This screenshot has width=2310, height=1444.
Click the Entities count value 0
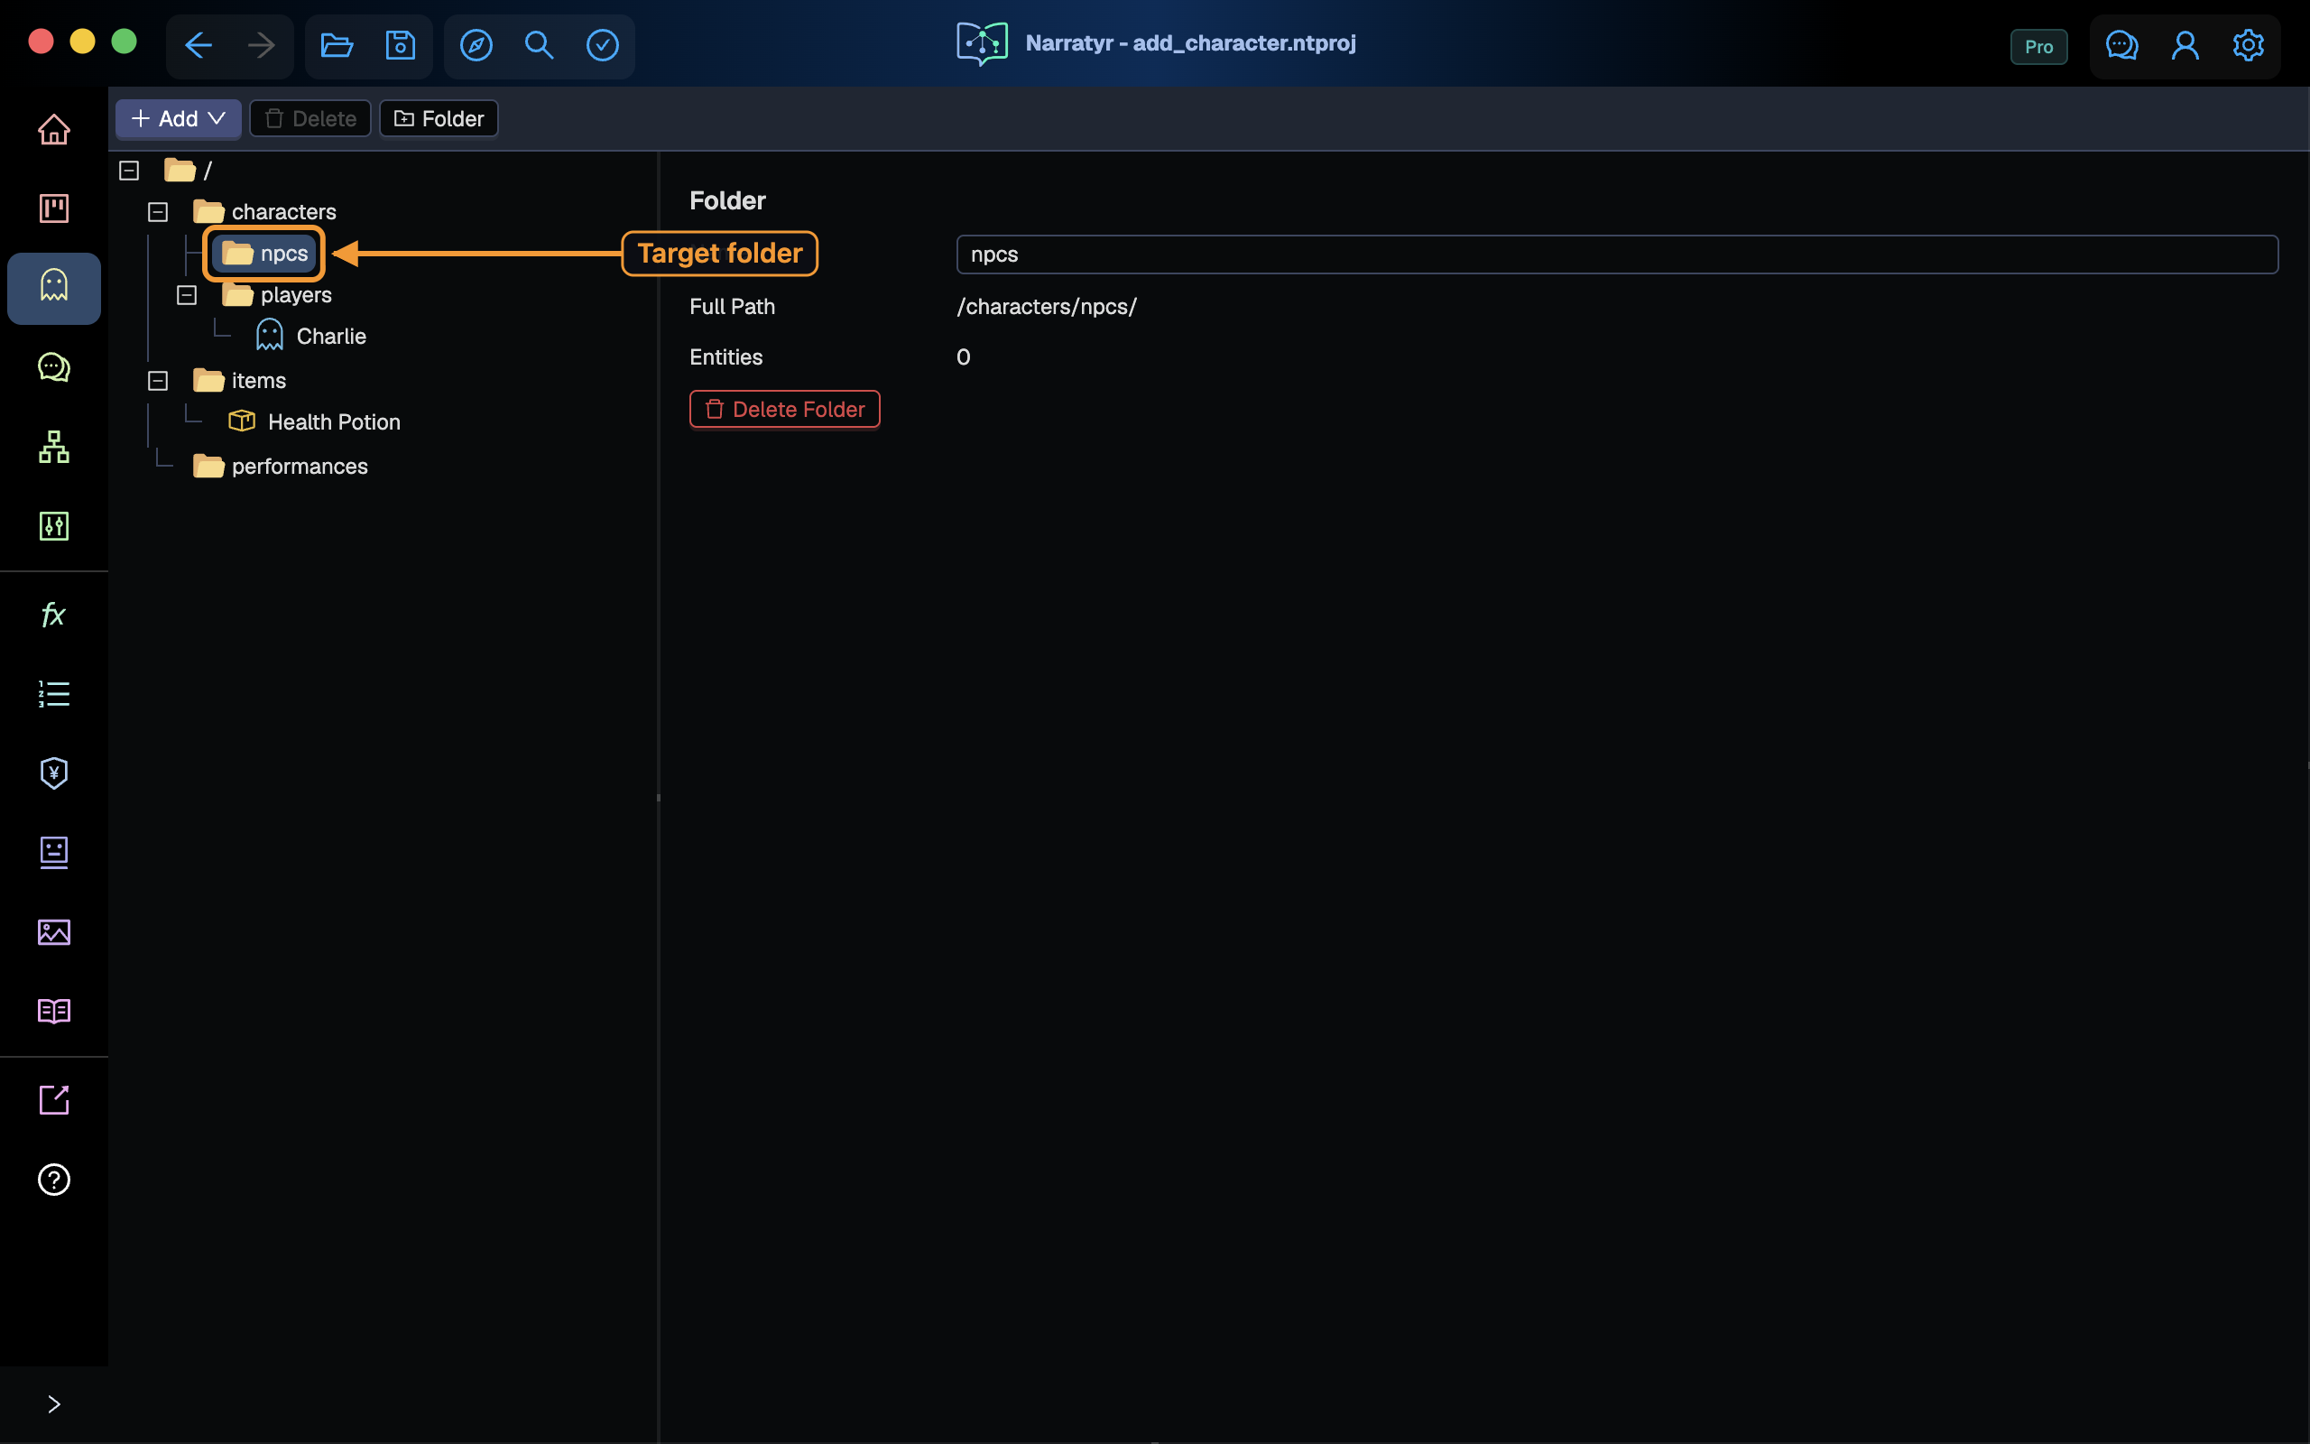point(963,357)
